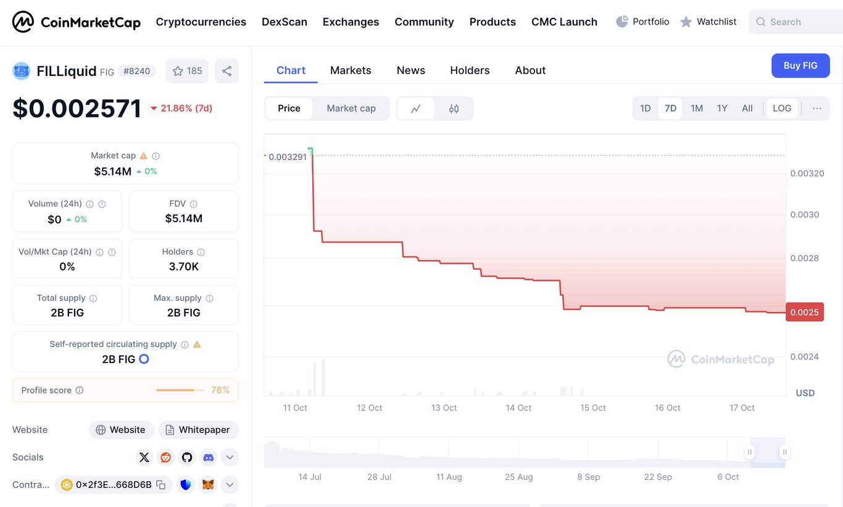Click the right handle of the range slider
Viewport: 843px width, 507px height.
click(784, 452)
